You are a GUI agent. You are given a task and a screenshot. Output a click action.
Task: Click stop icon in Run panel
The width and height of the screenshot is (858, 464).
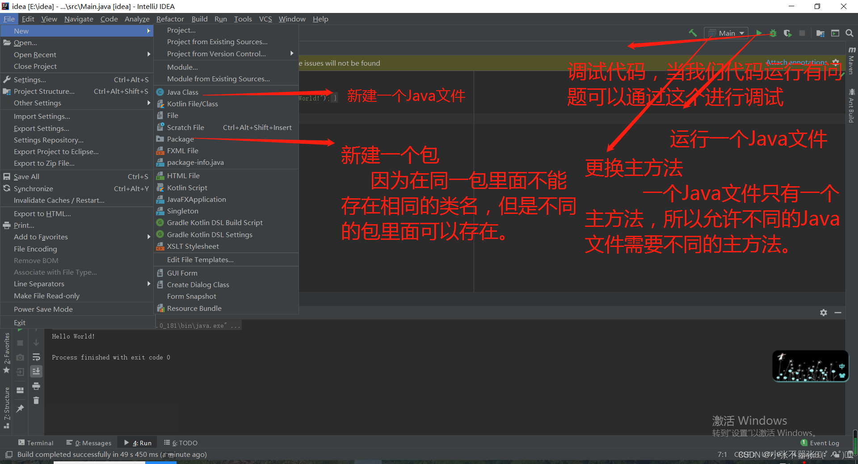pos(20,343)
